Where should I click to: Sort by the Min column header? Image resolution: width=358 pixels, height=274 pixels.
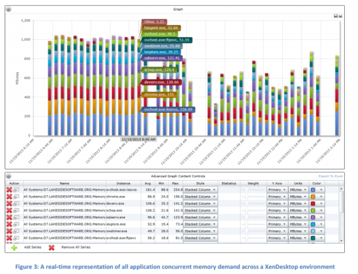tap(161, 183)
